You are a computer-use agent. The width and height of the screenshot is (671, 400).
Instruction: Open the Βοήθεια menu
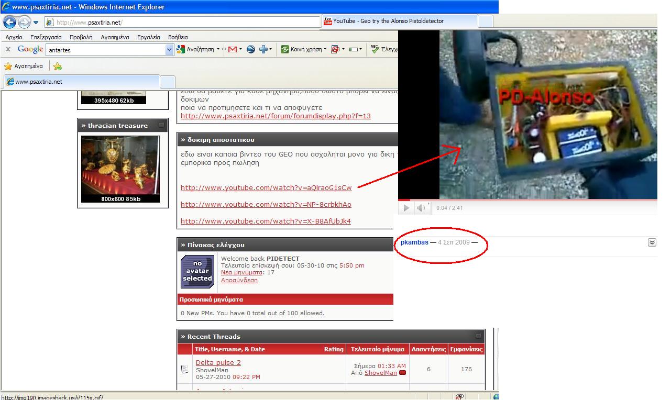pyautogui.click(x=178, y=37)
